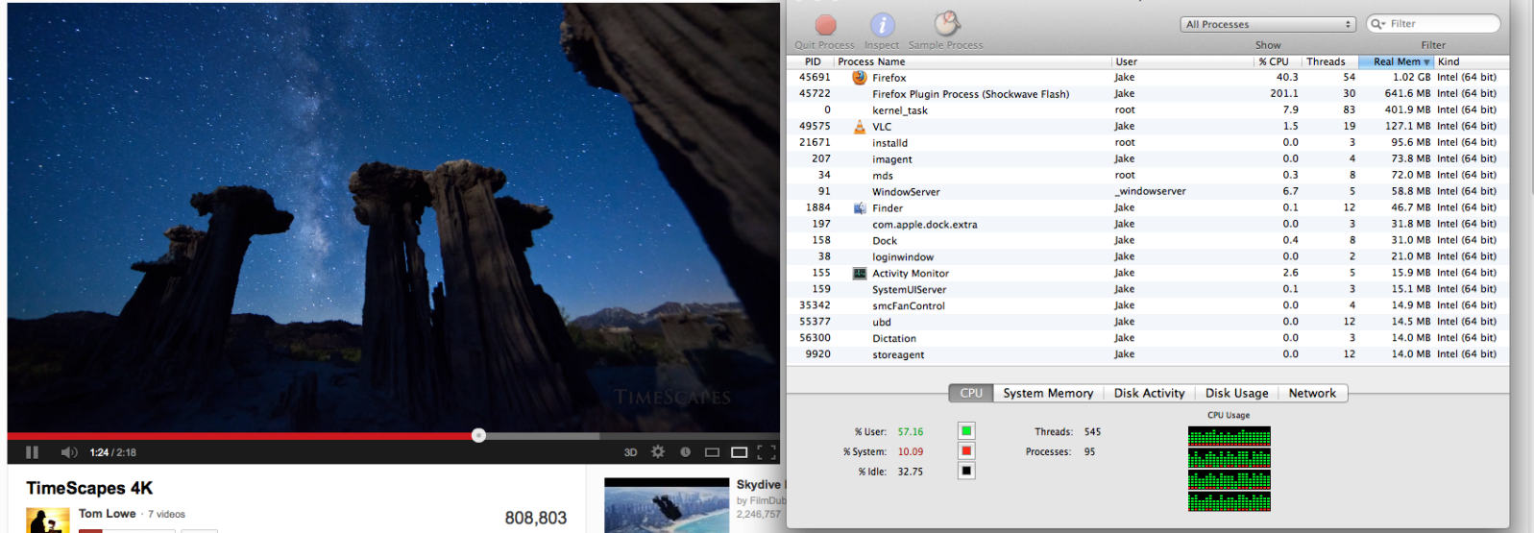Select the VLC cone icon row

860,127
